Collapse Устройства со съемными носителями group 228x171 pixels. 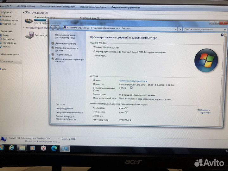tap(24, 27)
